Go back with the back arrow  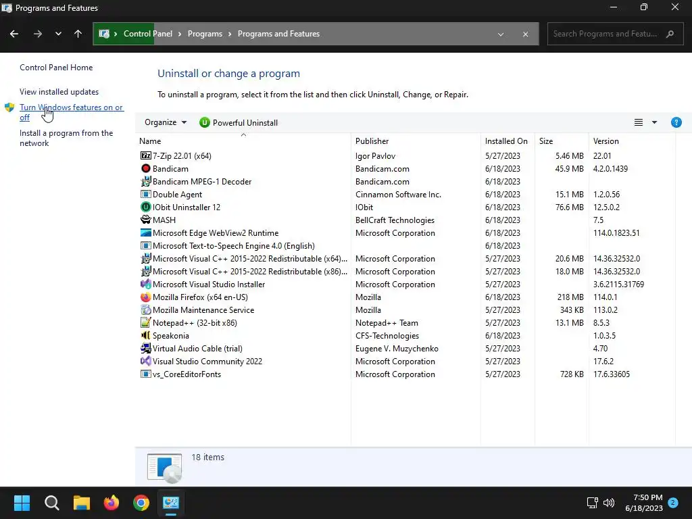[x=14, y=34]
